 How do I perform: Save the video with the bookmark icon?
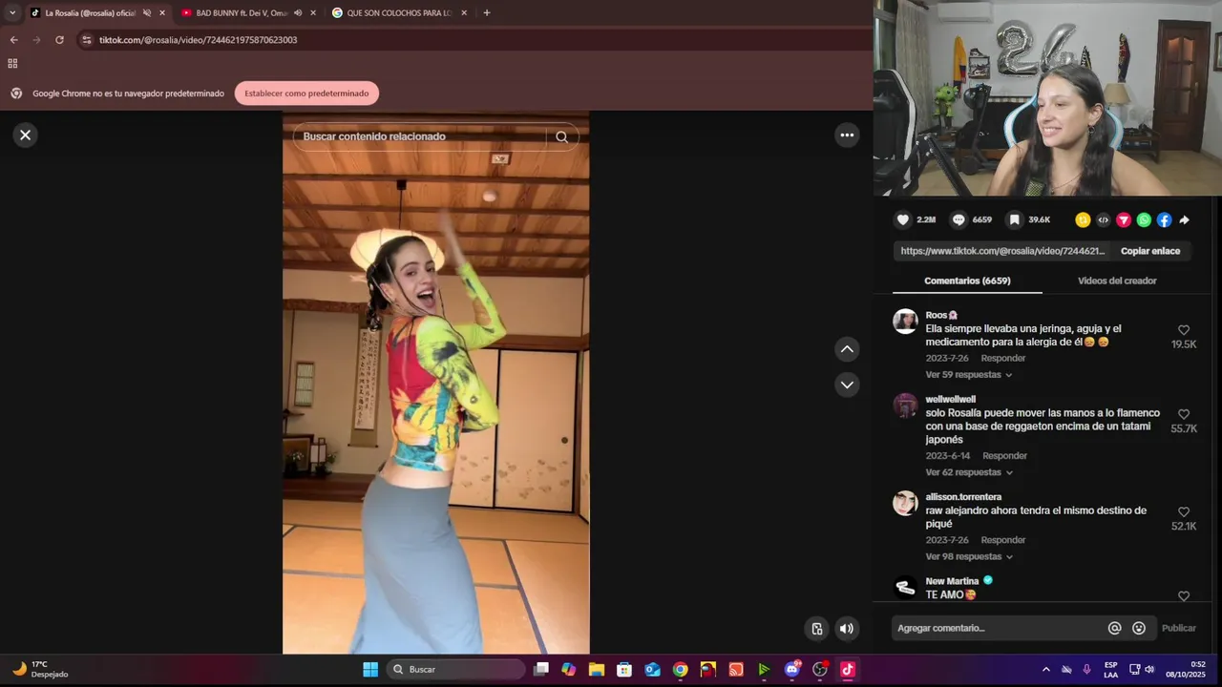click(1015, 219)
